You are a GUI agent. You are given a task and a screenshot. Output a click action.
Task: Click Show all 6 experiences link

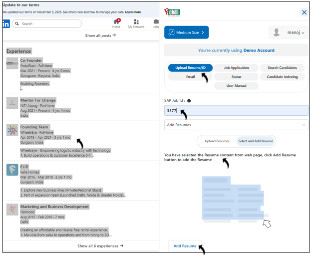pos(100,246)
